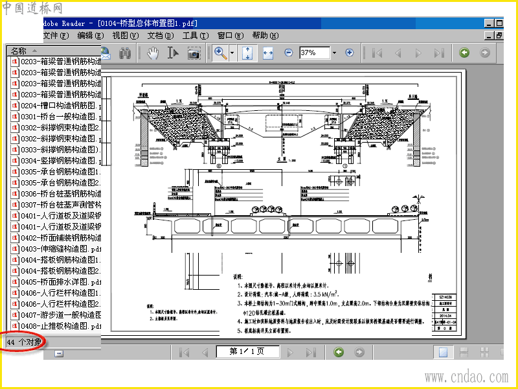Image resolution: width=518 pixels, height=389 pixels.
Task: Click first page button in bottom bar
Action: tap(184, 352)
